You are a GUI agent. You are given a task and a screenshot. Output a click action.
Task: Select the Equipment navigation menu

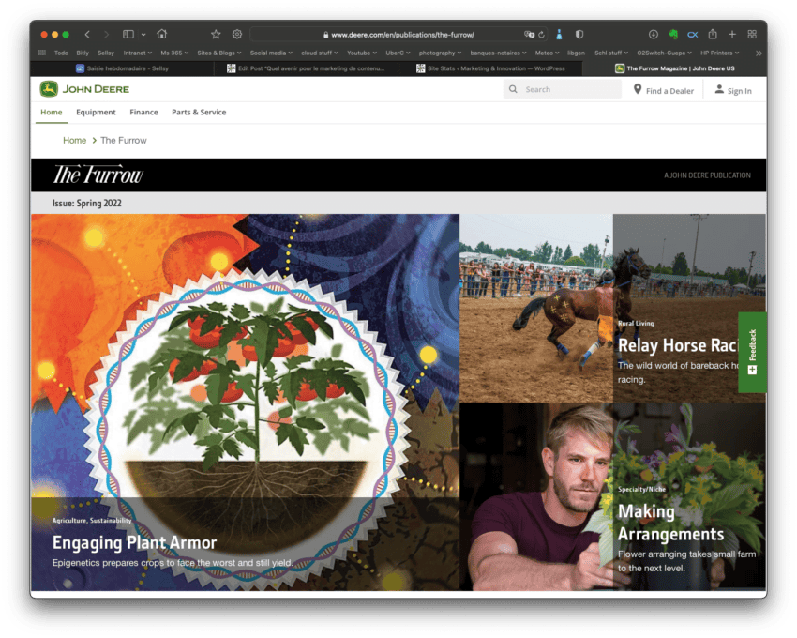click(x=96, y=113)
